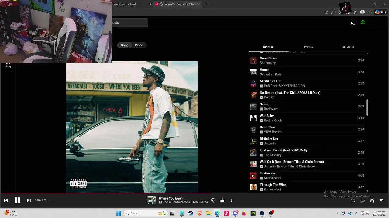Play Birthday Sex by Jeremih
The height and width of the screenshot is (218, 389).
(x=307, y=141)
